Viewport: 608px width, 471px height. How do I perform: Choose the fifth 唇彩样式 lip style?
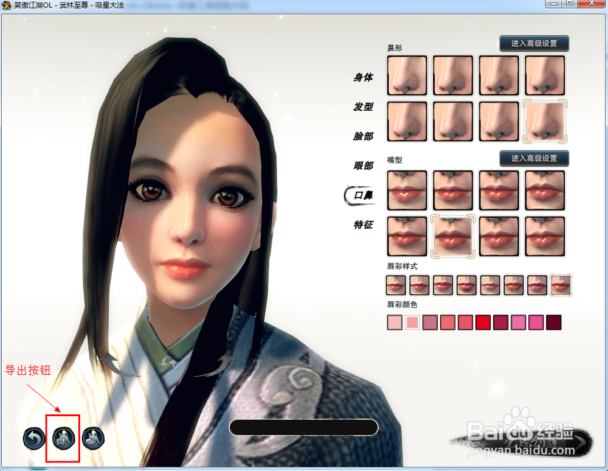pos(490,285)
